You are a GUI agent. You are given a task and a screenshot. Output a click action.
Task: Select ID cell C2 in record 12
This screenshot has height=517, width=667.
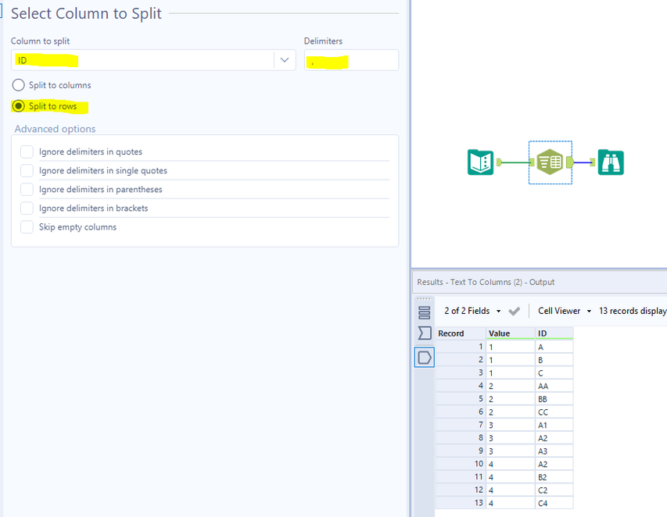point(554,490)
